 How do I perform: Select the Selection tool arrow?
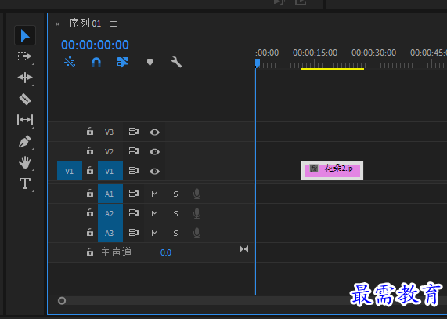point(25,35)
